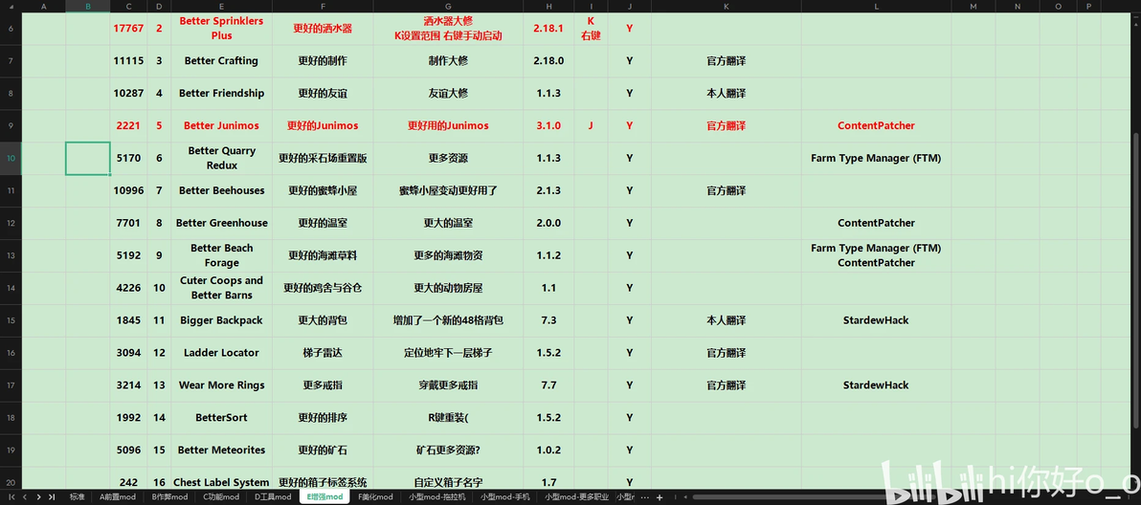This screenshot has height=505, width=1141.
Task: Click the K 右键 hotkey cell
Action: [x=591, y=29]
